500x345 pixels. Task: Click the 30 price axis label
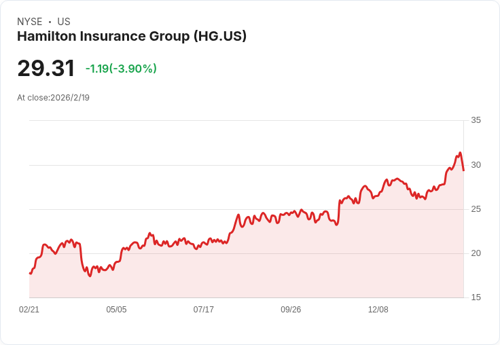pos(476,165)
